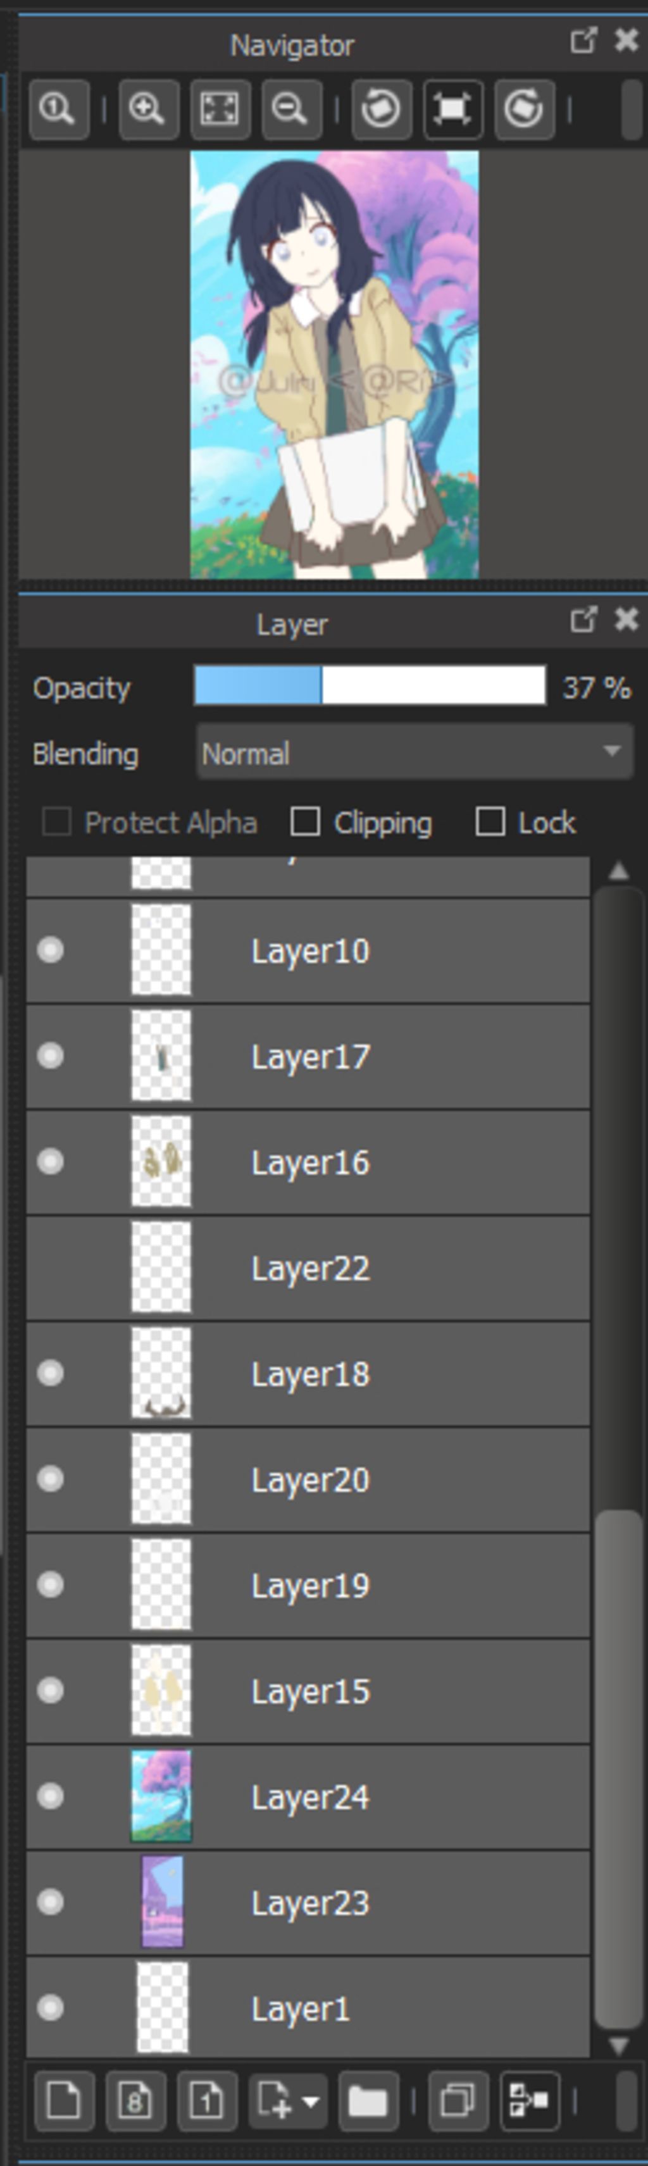Hide Layer17 with its visibility dot

click(x=51, y=1056)
